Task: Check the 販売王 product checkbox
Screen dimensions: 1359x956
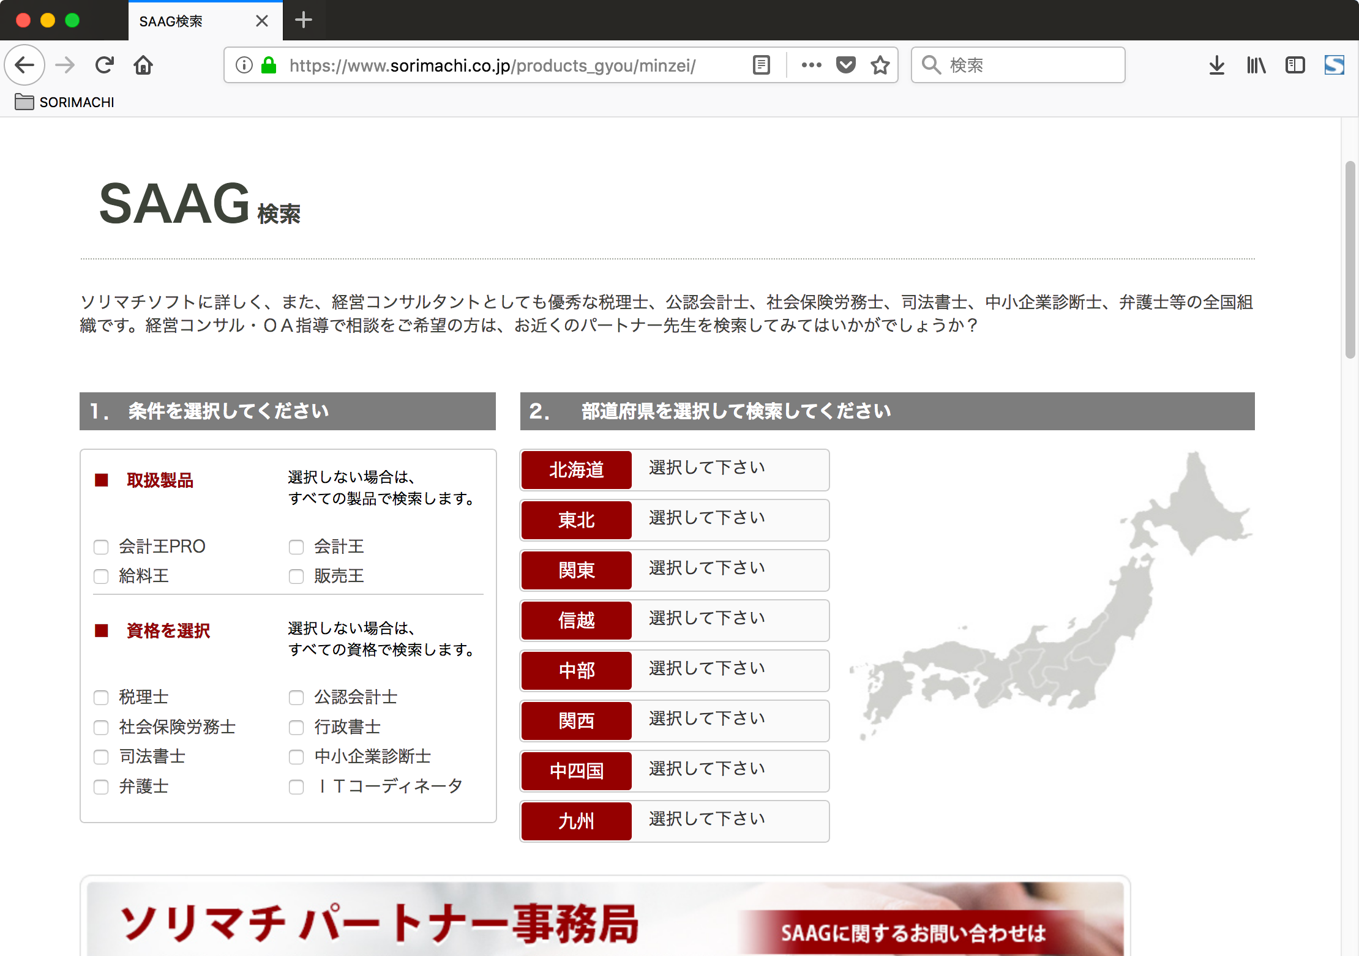Action: (x=296, y=577)
